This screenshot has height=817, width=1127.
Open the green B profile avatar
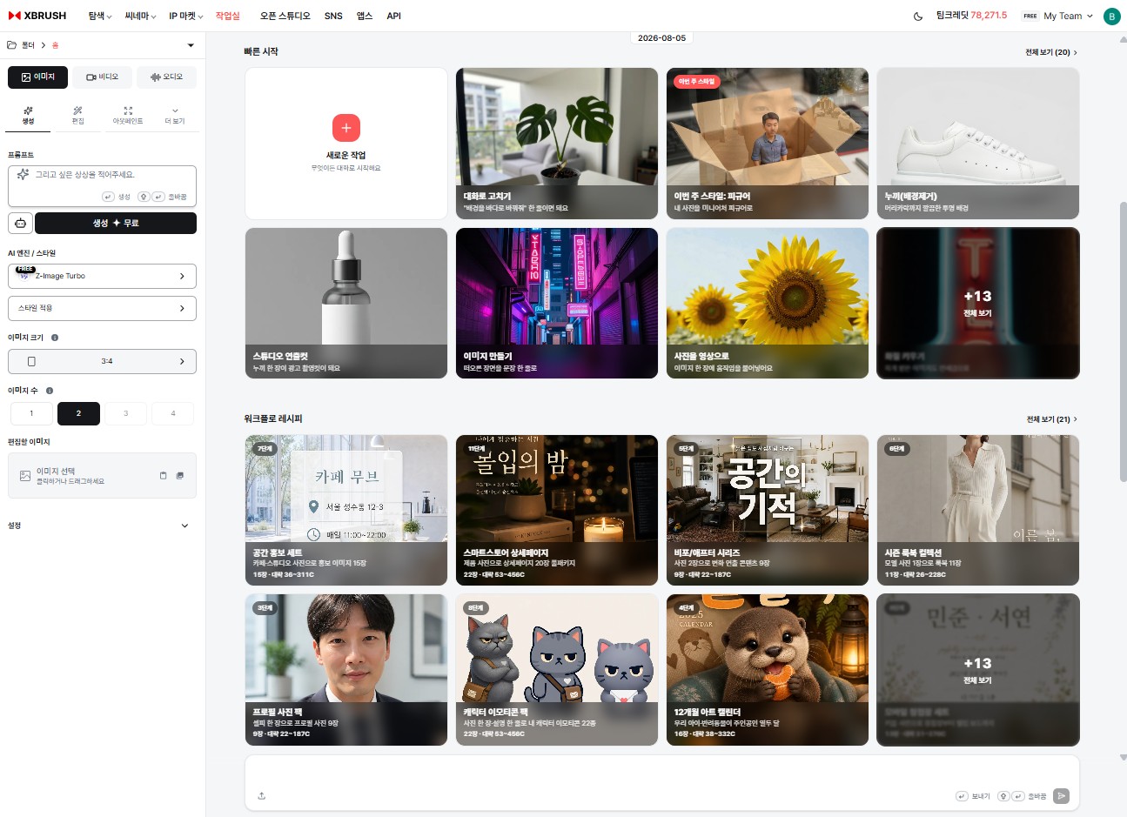click(1111, 16)
